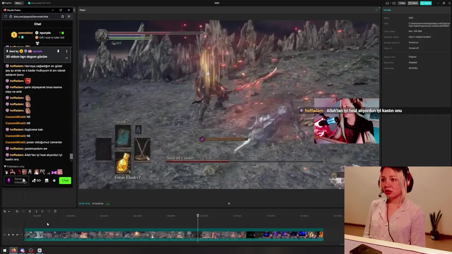Toggle the track cover icon
452x254 pixels.
pos(5,235)
